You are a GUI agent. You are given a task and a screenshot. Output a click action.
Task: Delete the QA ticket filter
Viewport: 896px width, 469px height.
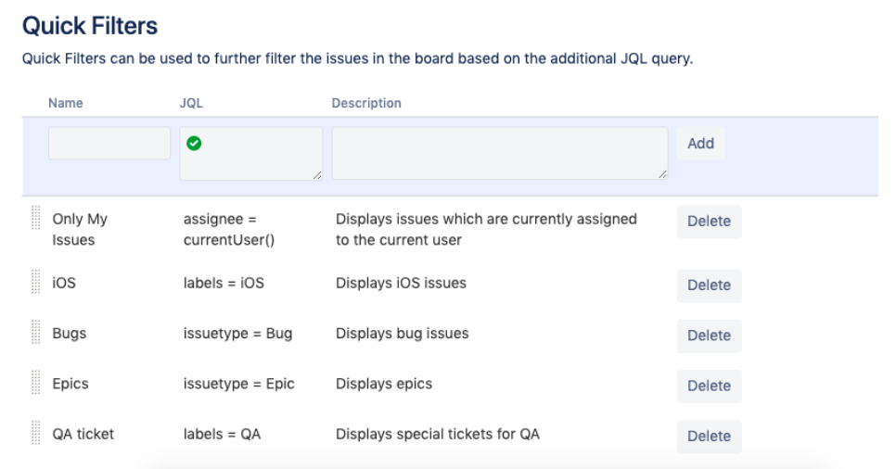(x=709, y=436)
